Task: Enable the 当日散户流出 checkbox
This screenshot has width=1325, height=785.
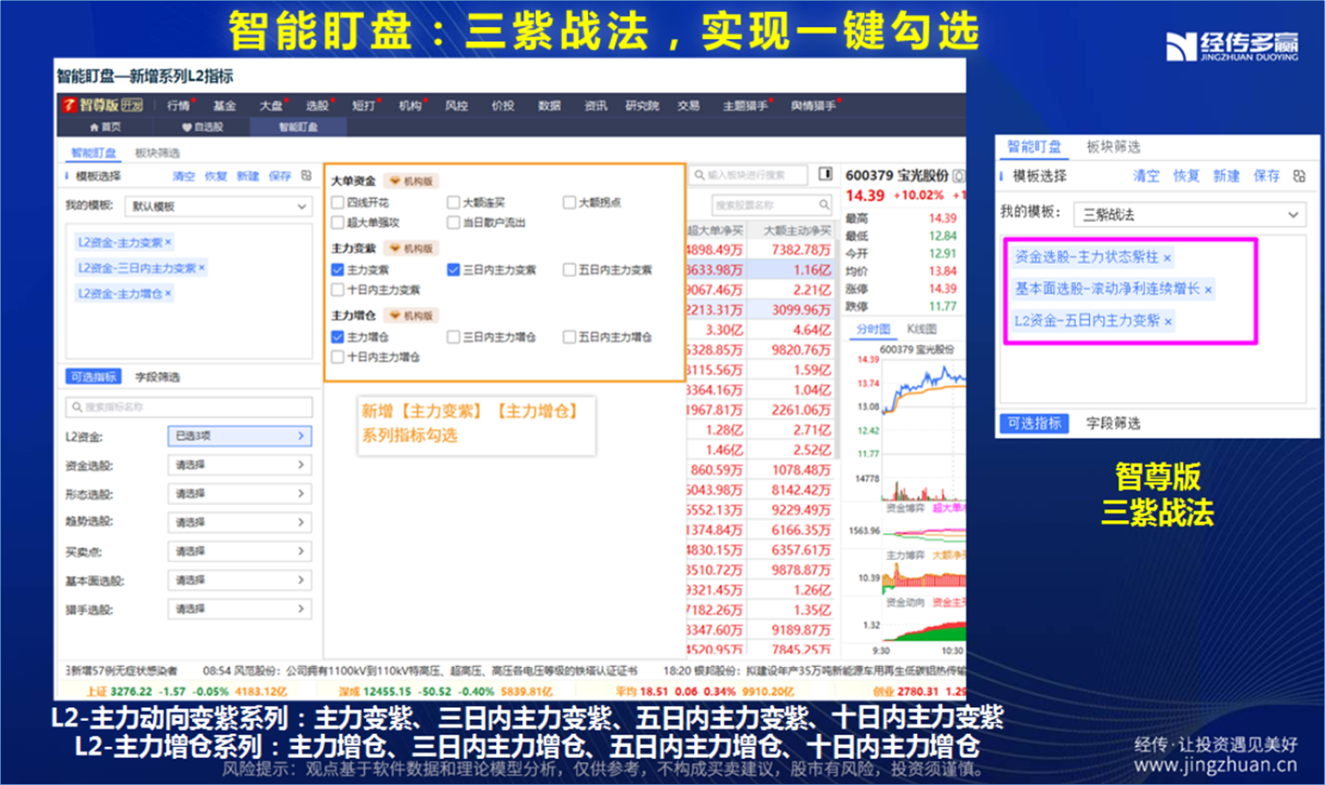Action: click(453, 223)
